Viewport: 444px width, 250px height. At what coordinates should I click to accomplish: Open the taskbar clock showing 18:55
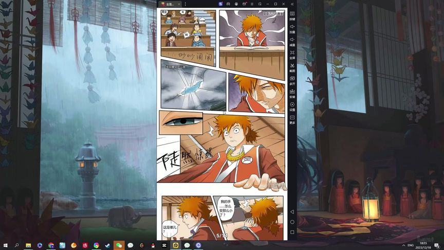pyautogui.click(x=423, y=245)
